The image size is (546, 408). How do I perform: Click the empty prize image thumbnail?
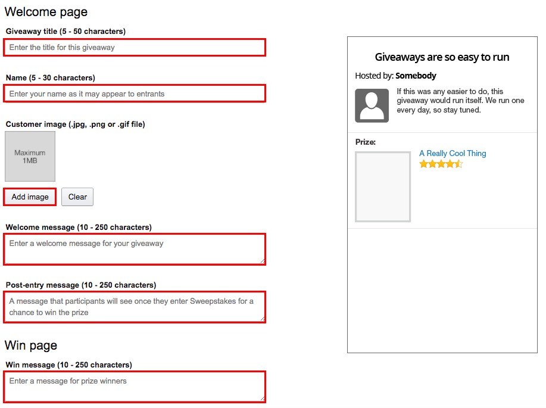click(x=383, y=187)
